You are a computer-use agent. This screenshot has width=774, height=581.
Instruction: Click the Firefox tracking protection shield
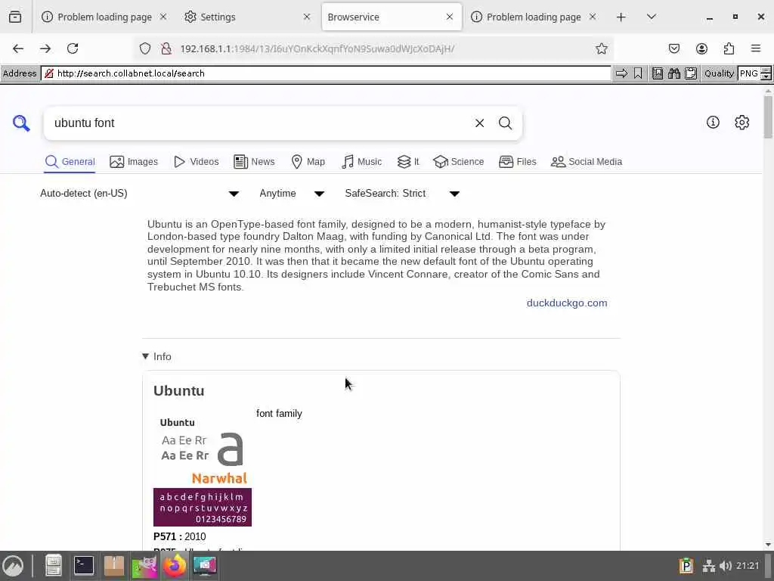[144, 48]
